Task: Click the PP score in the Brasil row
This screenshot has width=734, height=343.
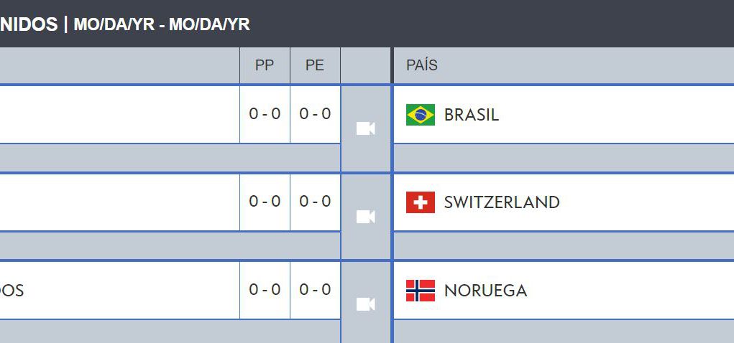Action: [x=265, y=114]
